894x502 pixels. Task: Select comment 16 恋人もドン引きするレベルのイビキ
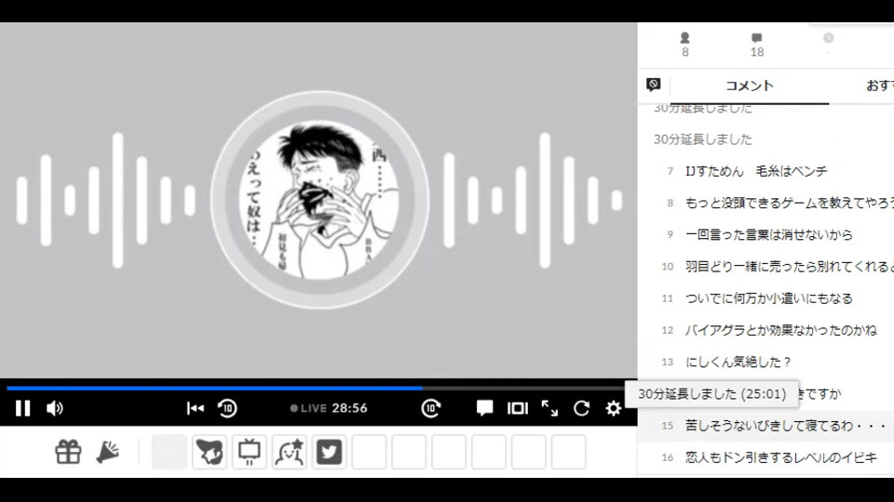tap(765, 457)
